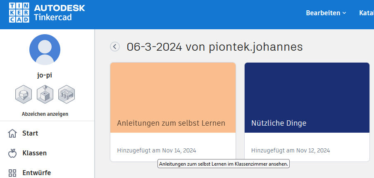Click the jo-pi username label
Viewport: 374px width, 178px height.
pos(45,75)
